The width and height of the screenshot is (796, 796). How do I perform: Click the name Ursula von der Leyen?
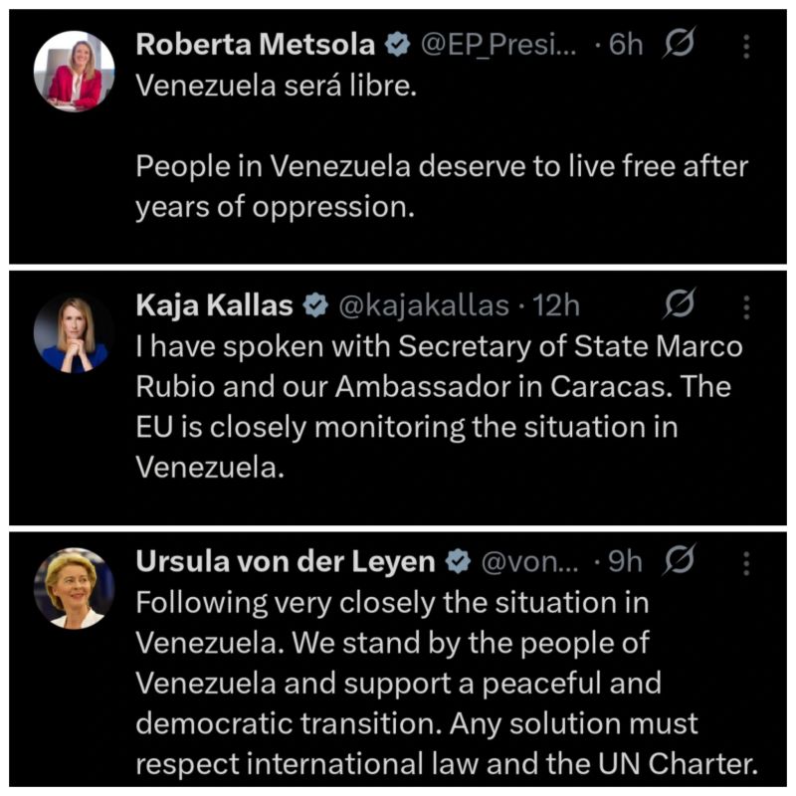[286, 562]
